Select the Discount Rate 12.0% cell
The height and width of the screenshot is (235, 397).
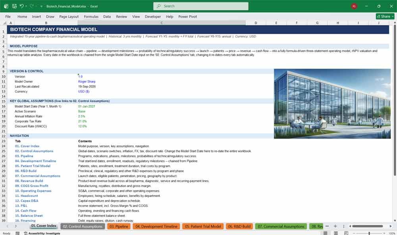click(83, 126)
